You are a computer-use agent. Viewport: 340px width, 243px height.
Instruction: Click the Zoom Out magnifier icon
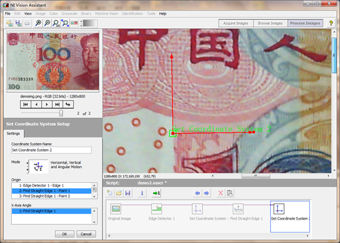47,23
